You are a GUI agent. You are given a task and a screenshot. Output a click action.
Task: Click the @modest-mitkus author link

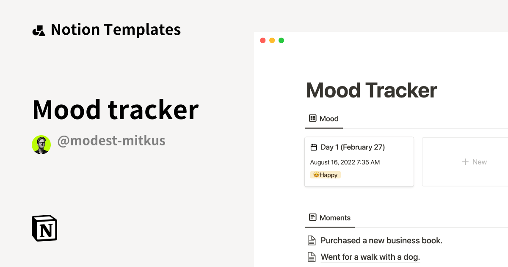tap(111, 140)
